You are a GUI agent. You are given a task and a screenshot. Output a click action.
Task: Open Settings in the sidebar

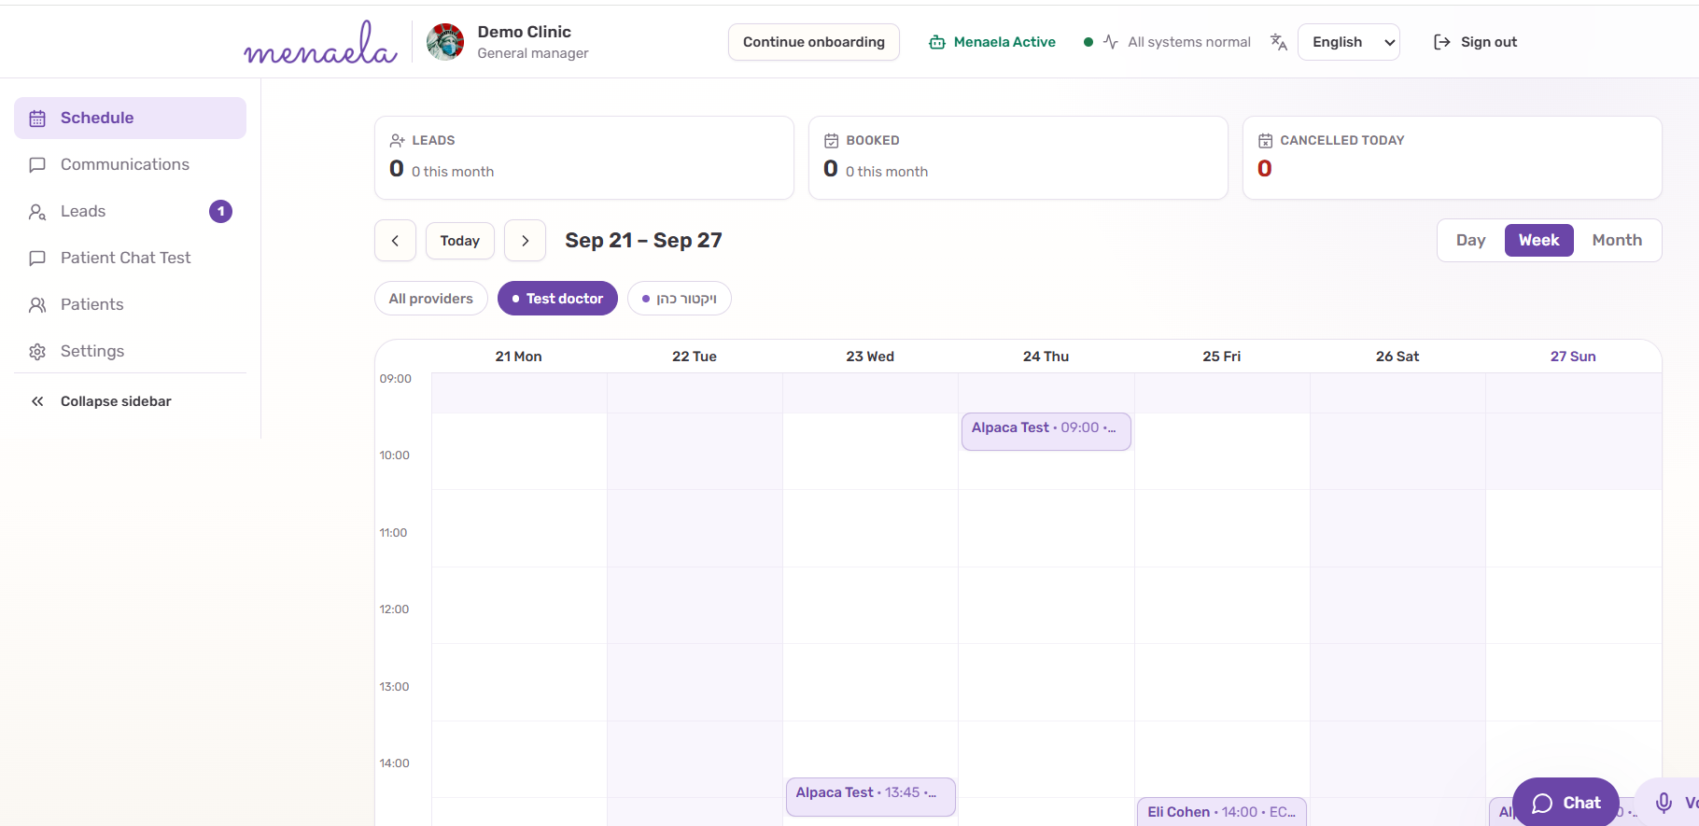coord(130,352)
